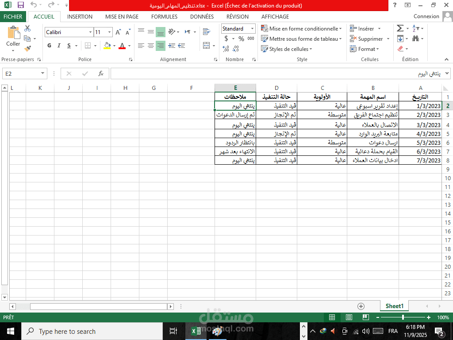Apply the 000 thousands separator
Screen dimensions: 453x340
[251, 39]
